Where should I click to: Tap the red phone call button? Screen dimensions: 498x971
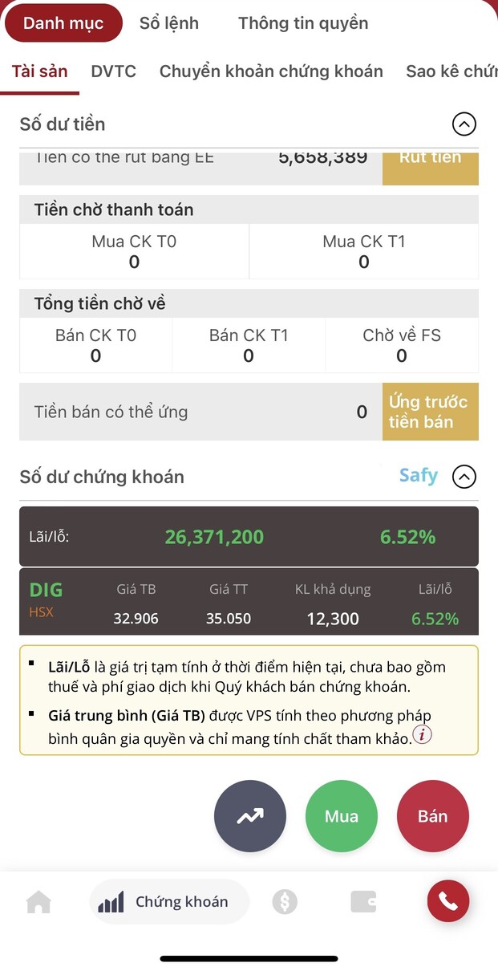(447, 901)
